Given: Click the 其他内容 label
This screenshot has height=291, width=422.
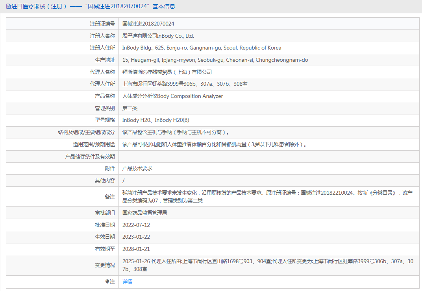Looking at the screenshot, I should [105, 180].
